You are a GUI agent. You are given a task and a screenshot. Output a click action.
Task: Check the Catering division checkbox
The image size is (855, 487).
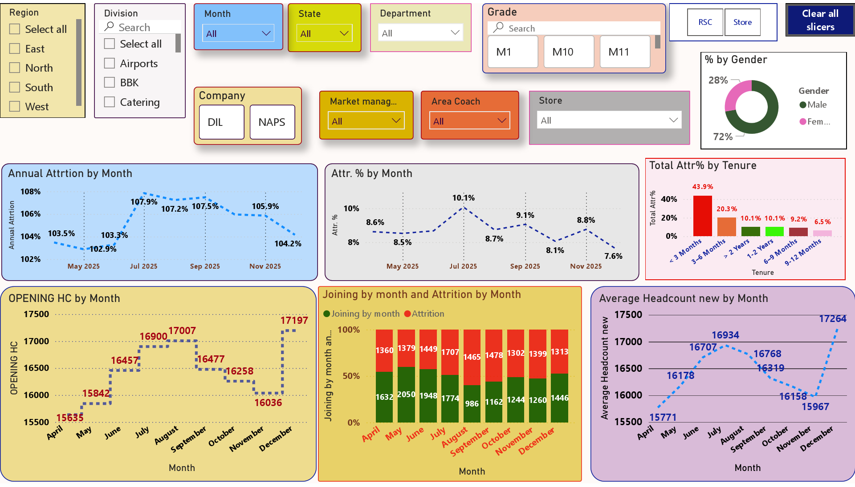110,102
